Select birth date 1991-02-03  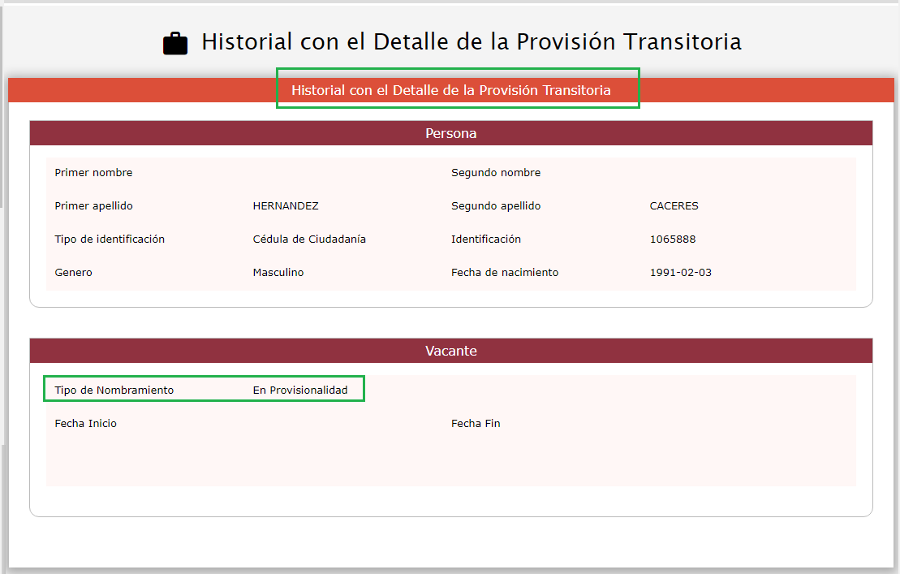point(680,273)
